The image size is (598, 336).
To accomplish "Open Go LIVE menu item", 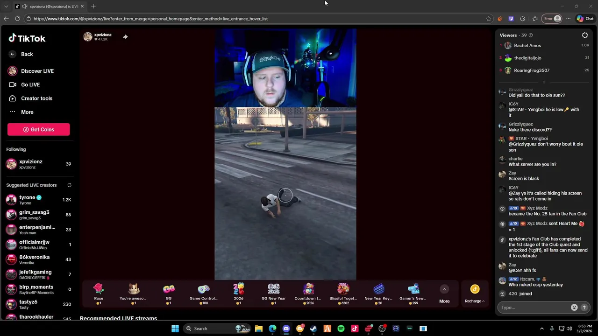I will [24, 84].
